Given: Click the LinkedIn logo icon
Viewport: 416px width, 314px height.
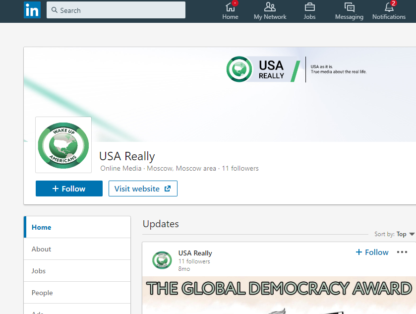Looking at the screenshot, I should tap(32, 10).
